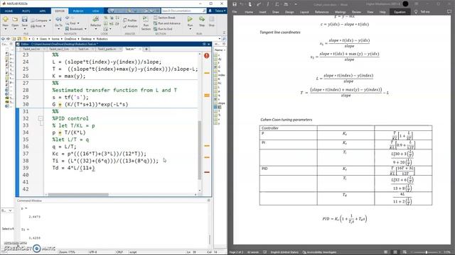Click the Command Window vertical scrollbar

point(210,239)
